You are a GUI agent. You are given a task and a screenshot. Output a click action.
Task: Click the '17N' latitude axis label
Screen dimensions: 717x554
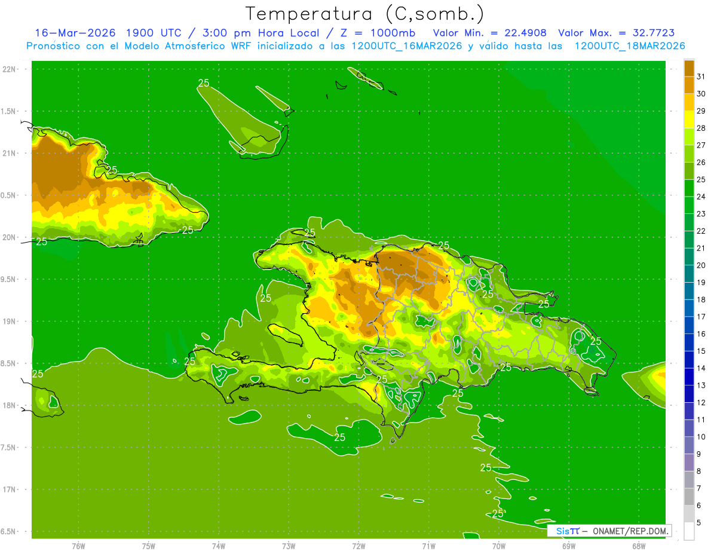coord(10,489)
